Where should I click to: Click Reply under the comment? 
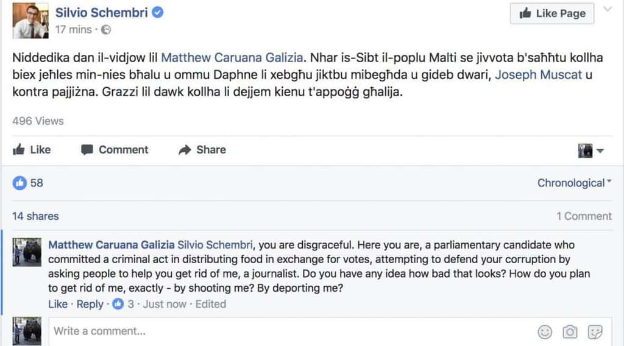click(90, 304)
